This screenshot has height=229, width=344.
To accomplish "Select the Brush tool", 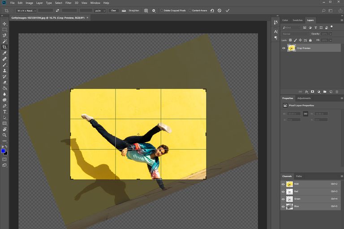I will [4, 65].
